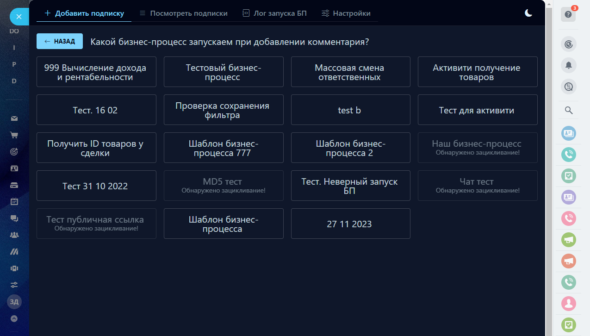
Task: Open the help icon with the red badge
Action: pyautogui.click(x=568, y=14)
